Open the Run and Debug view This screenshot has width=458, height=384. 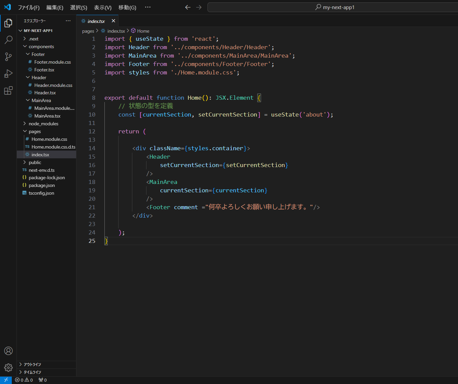coord(8,74)
